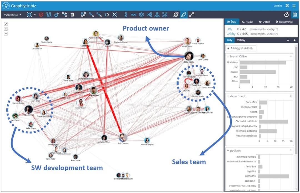This screenshot has height=193, width=300.
Task: Click the add new node icon
Action: point(56,14)
